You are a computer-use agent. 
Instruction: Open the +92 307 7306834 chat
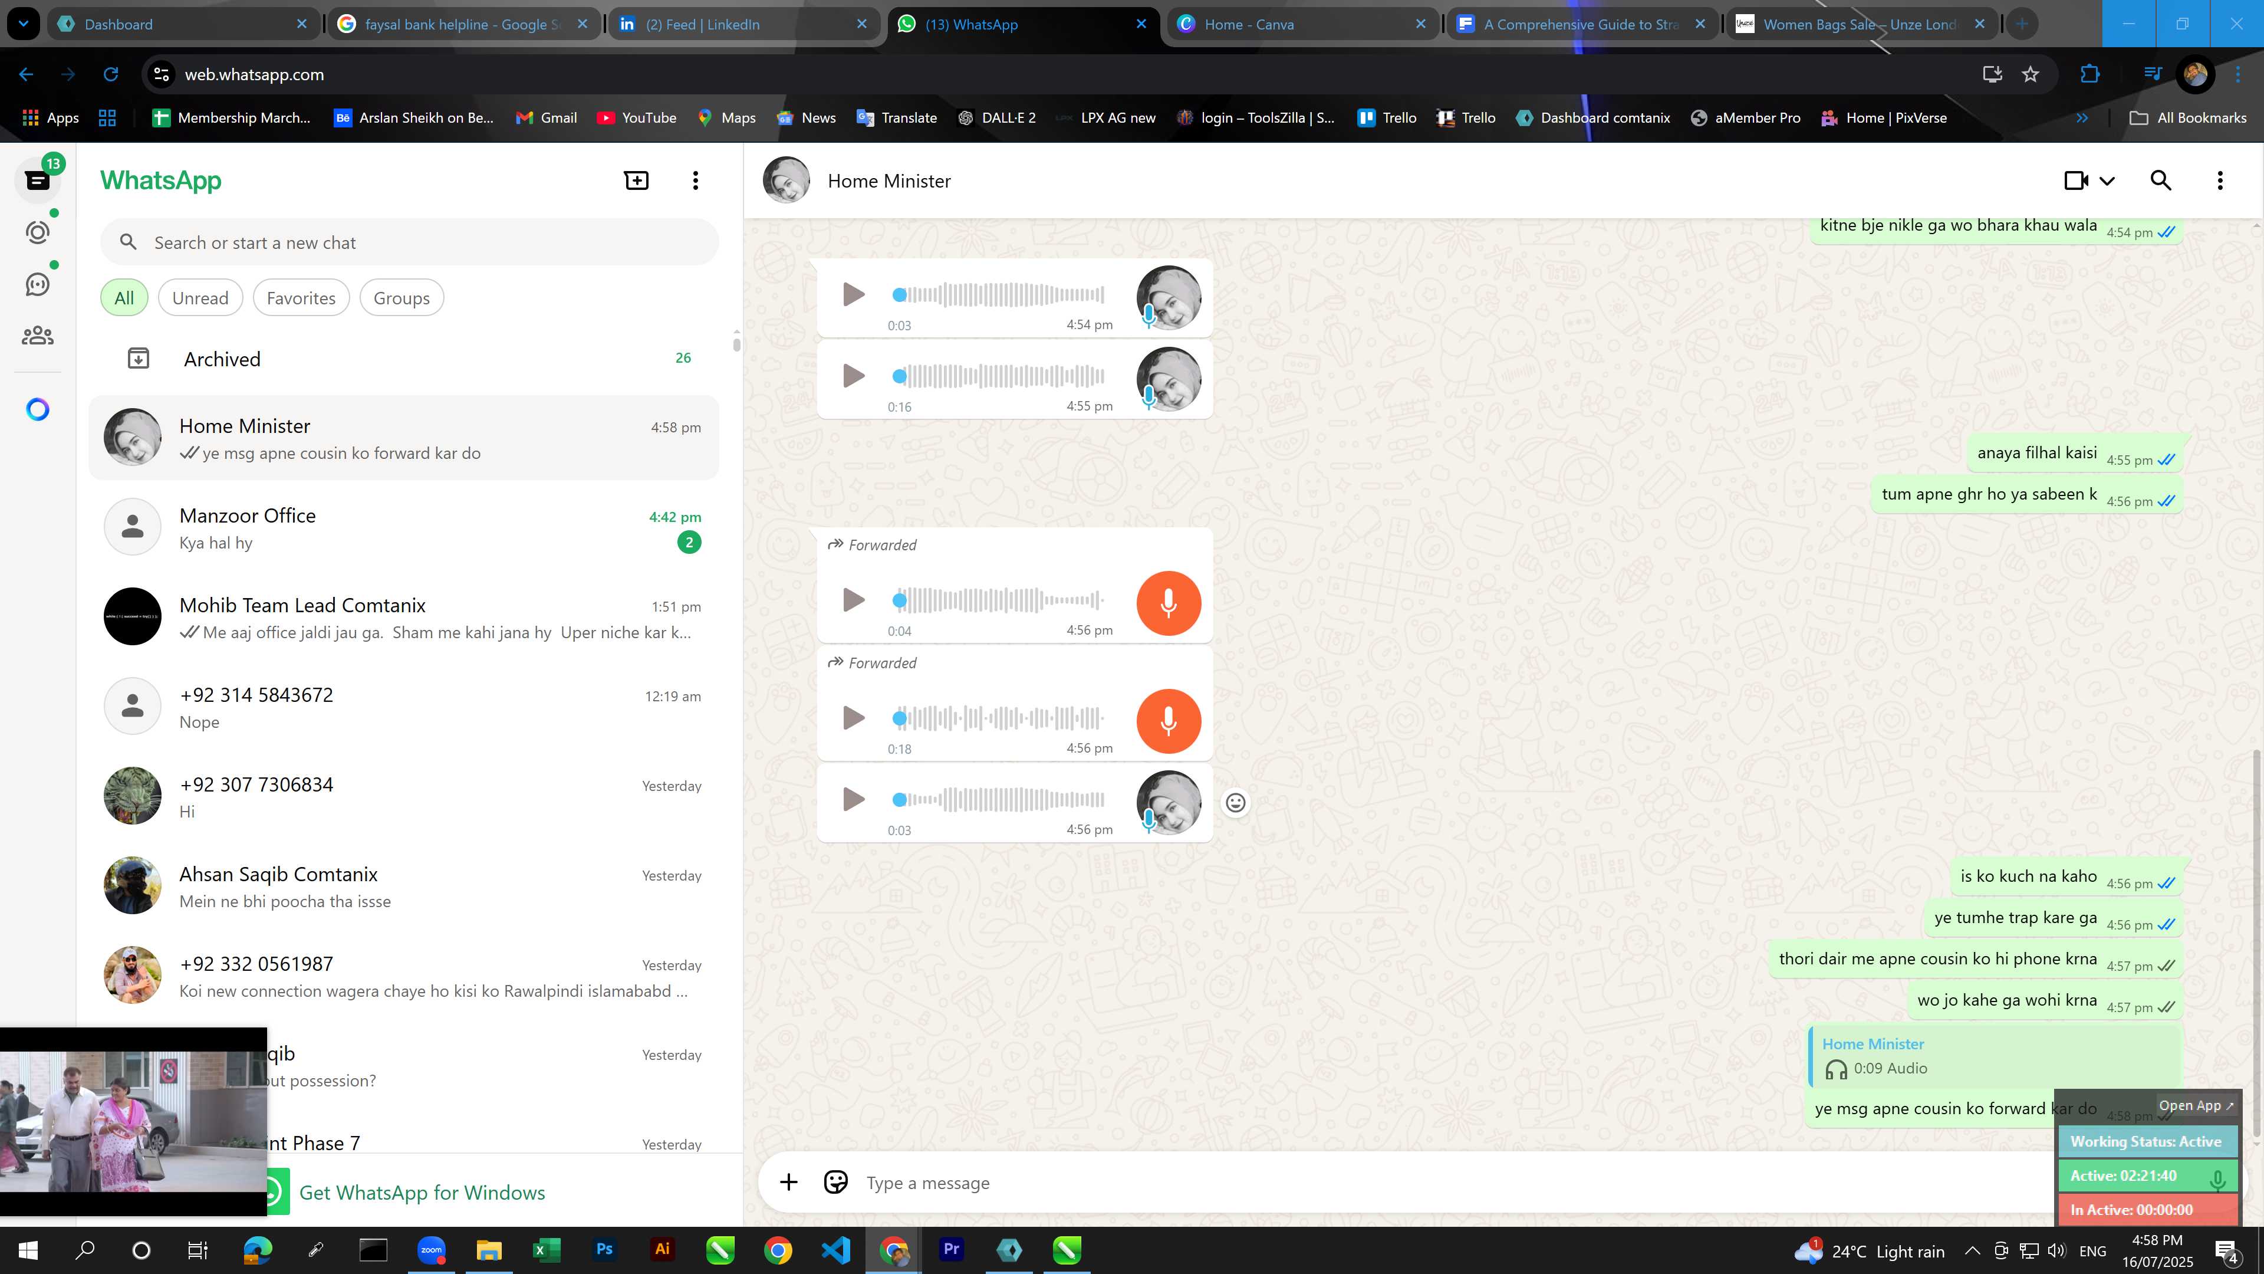403,797
